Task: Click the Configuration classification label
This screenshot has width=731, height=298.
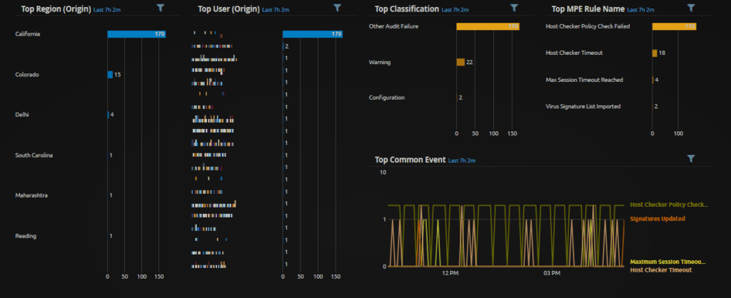Action: [x=385, y=97]
